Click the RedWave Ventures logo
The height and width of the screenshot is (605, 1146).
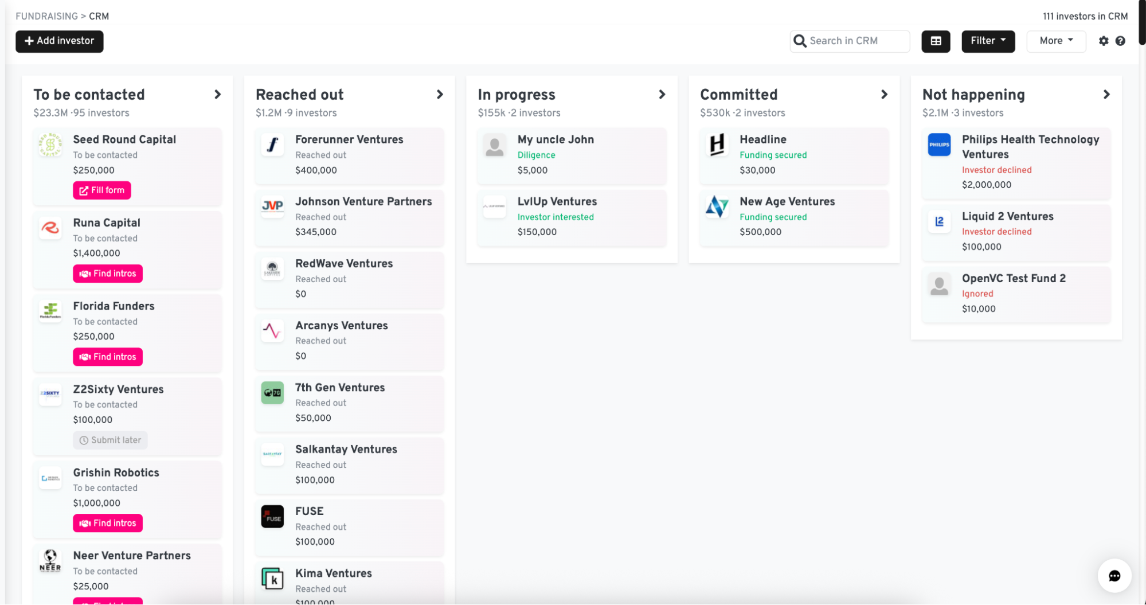point(272,268)
